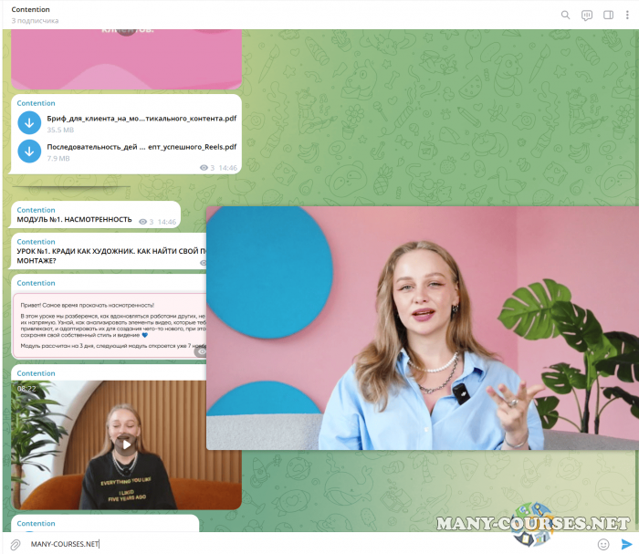The width and height of the screenshot is (639, 554).
Task: Open search in the Contention chat header
Action: tap(565, 15)
